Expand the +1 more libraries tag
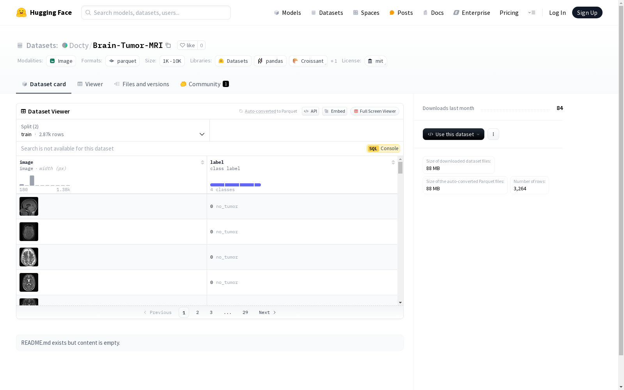 coord(334,61)
